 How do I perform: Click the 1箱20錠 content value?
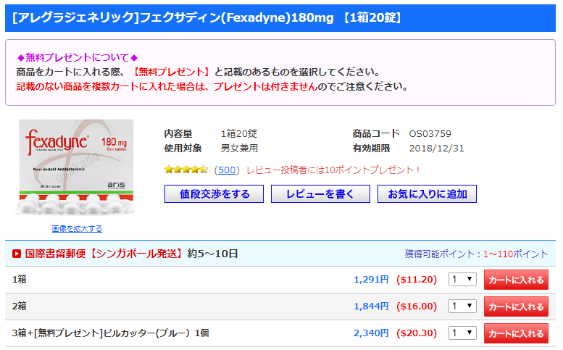pyautogui.click(x=239, y=133)
